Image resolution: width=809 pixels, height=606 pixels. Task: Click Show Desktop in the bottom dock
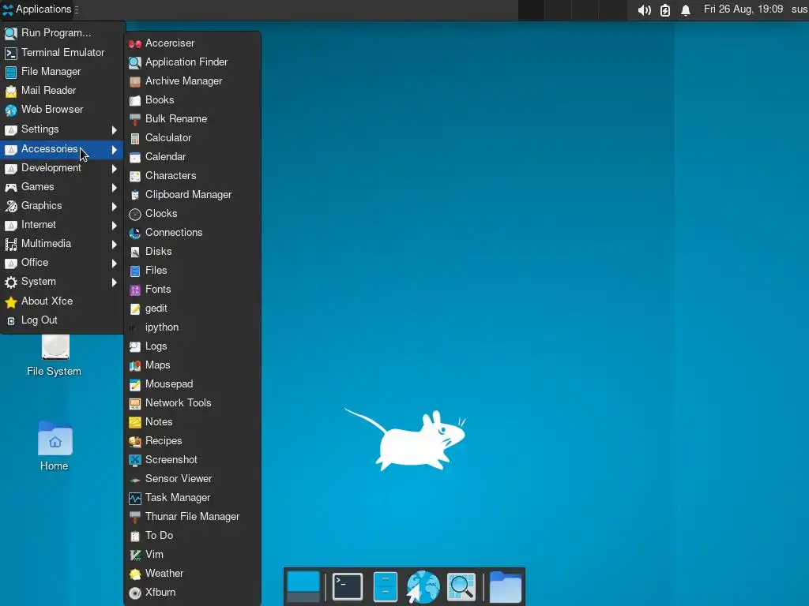303,586
